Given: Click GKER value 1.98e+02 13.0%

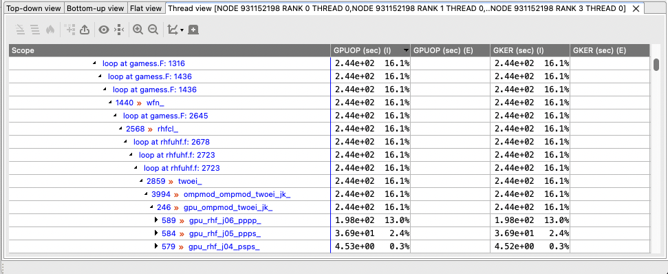Looking at the screenshot, I should pos(531,221).
